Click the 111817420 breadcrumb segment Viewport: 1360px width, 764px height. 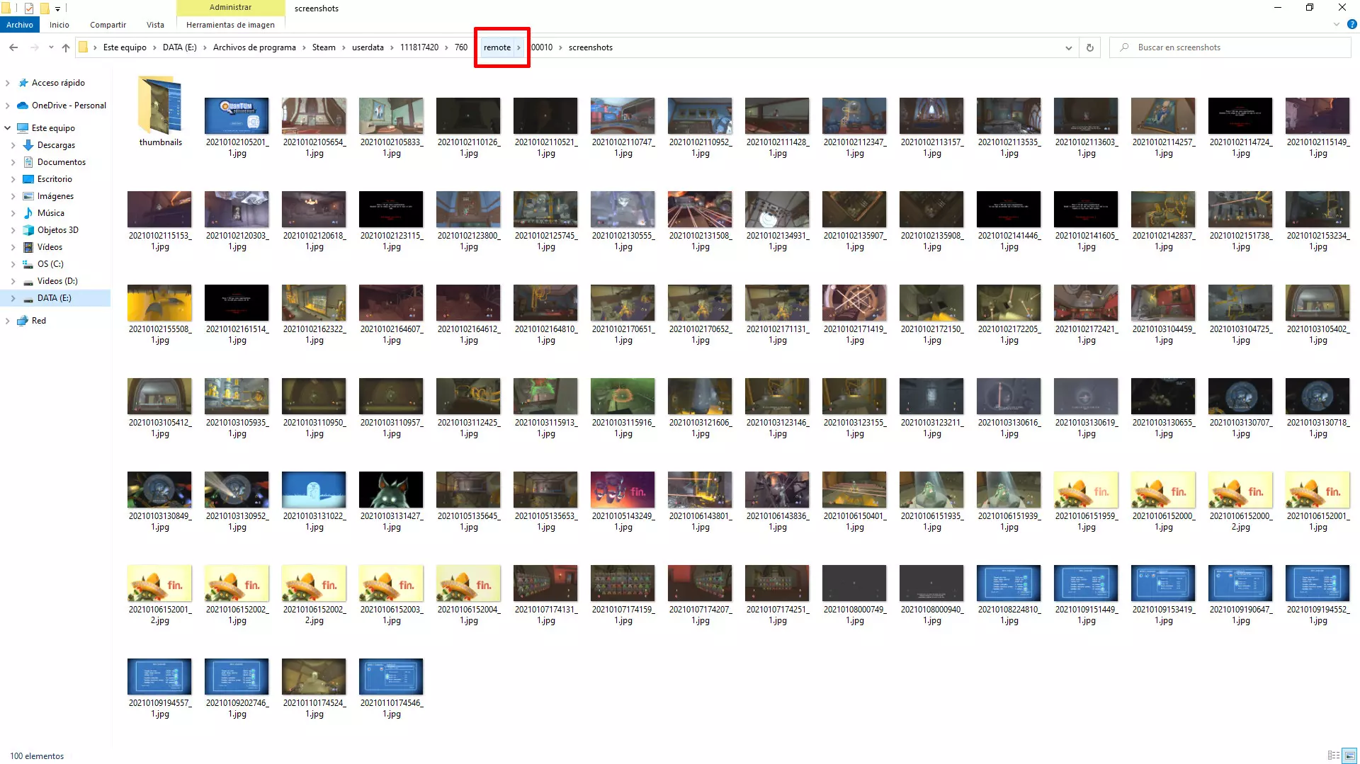[x=419, y=47]
